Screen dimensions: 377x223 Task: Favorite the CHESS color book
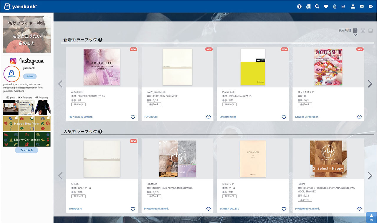tap(133, 209)
